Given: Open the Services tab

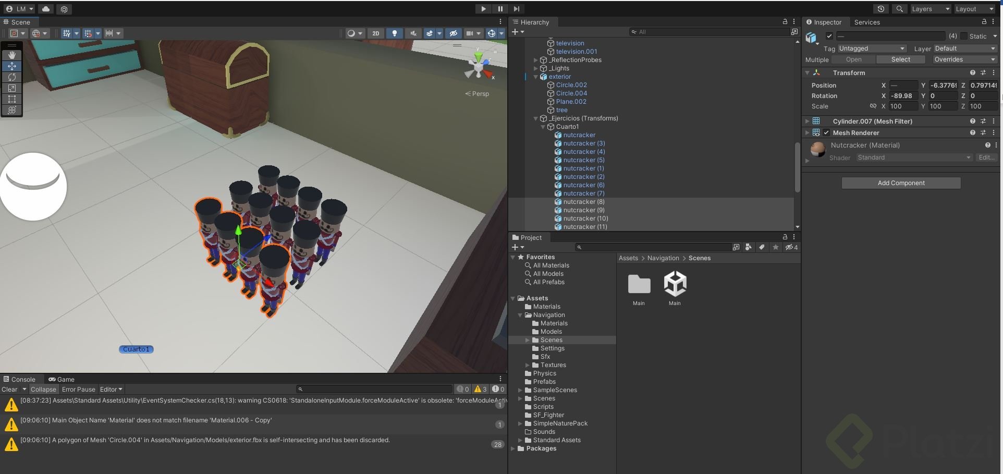Looking at the screenshot, I should [867, 22].
